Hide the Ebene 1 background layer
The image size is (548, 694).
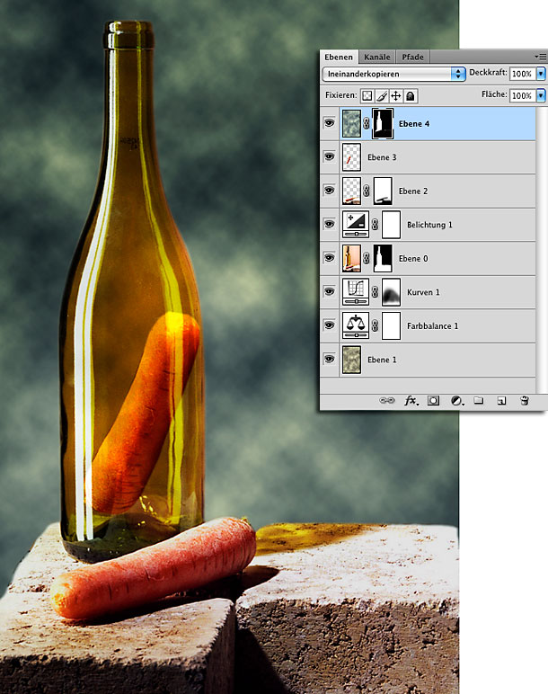329,359
